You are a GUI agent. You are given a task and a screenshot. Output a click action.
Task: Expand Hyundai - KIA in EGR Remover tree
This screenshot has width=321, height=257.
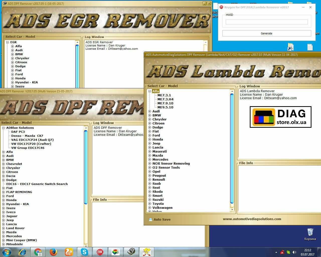point(12,82)
